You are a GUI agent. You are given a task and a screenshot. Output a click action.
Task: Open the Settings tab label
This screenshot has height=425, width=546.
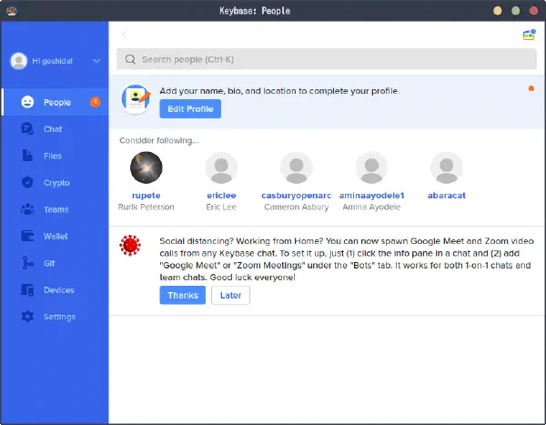click(x=59, y=317)
